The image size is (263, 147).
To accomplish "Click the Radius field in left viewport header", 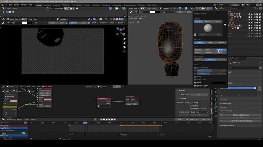I will (x=57, y=23).
